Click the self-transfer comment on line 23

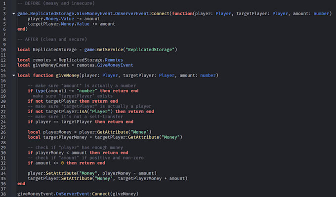[75, 117]
